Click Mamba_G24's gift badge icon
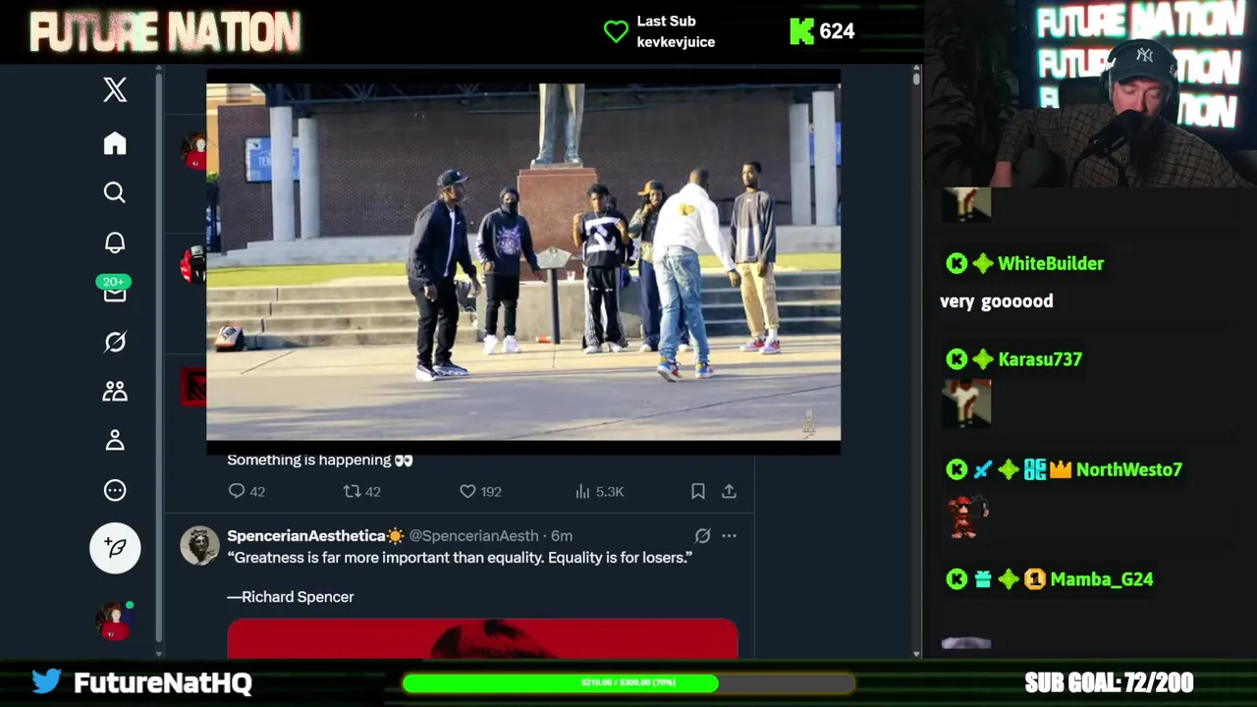Screen dimensions: 1257x707 [x=983, y=579]
